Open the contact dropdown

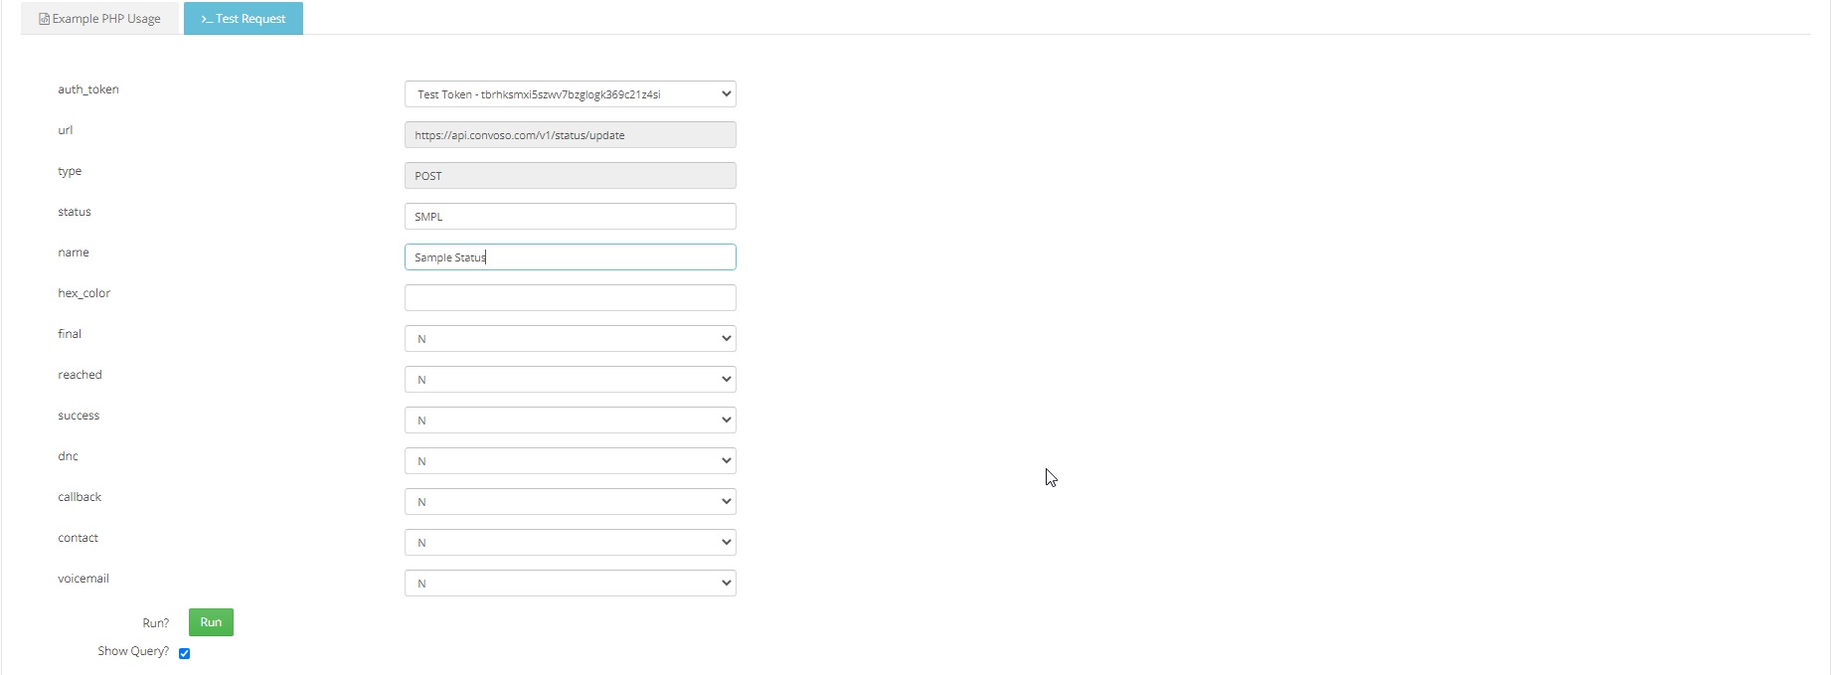[x=569, y=543]
